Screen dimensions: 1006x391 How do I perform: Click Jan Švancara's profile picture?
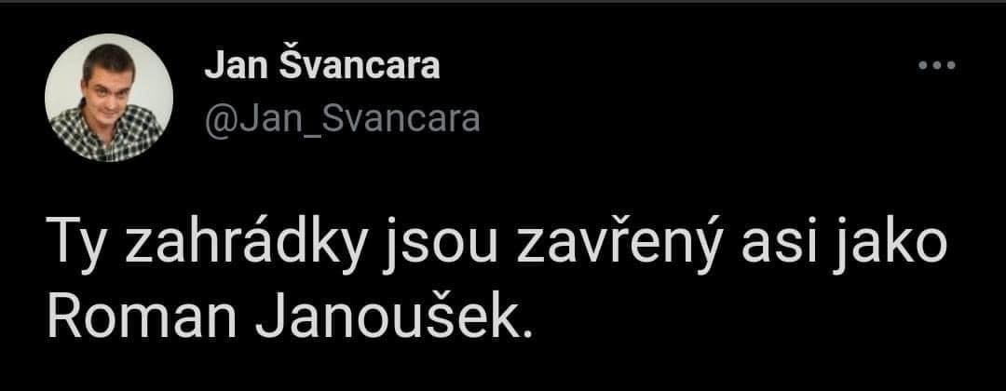(x=108, y=98)
